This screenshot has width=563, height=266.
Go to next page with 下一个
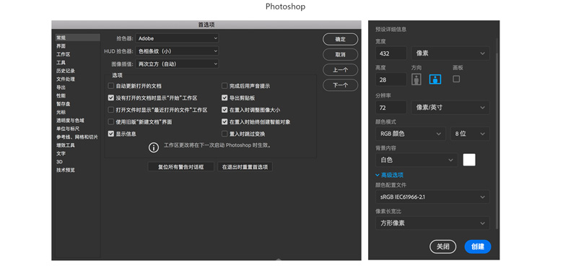coord(341,85)
